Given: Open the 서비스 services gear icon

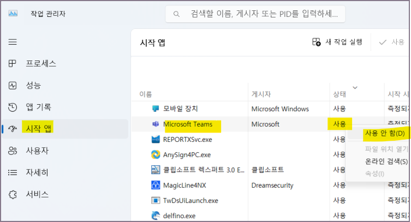Looking at the screenshot, I should (x=13, y=195).
